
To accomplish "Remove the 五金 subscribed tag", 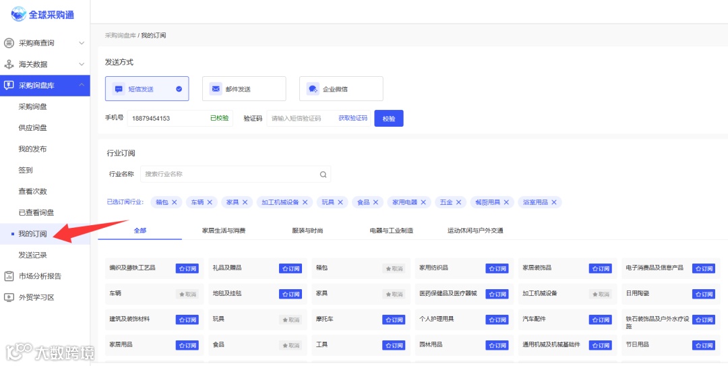I will click(458, 202).
